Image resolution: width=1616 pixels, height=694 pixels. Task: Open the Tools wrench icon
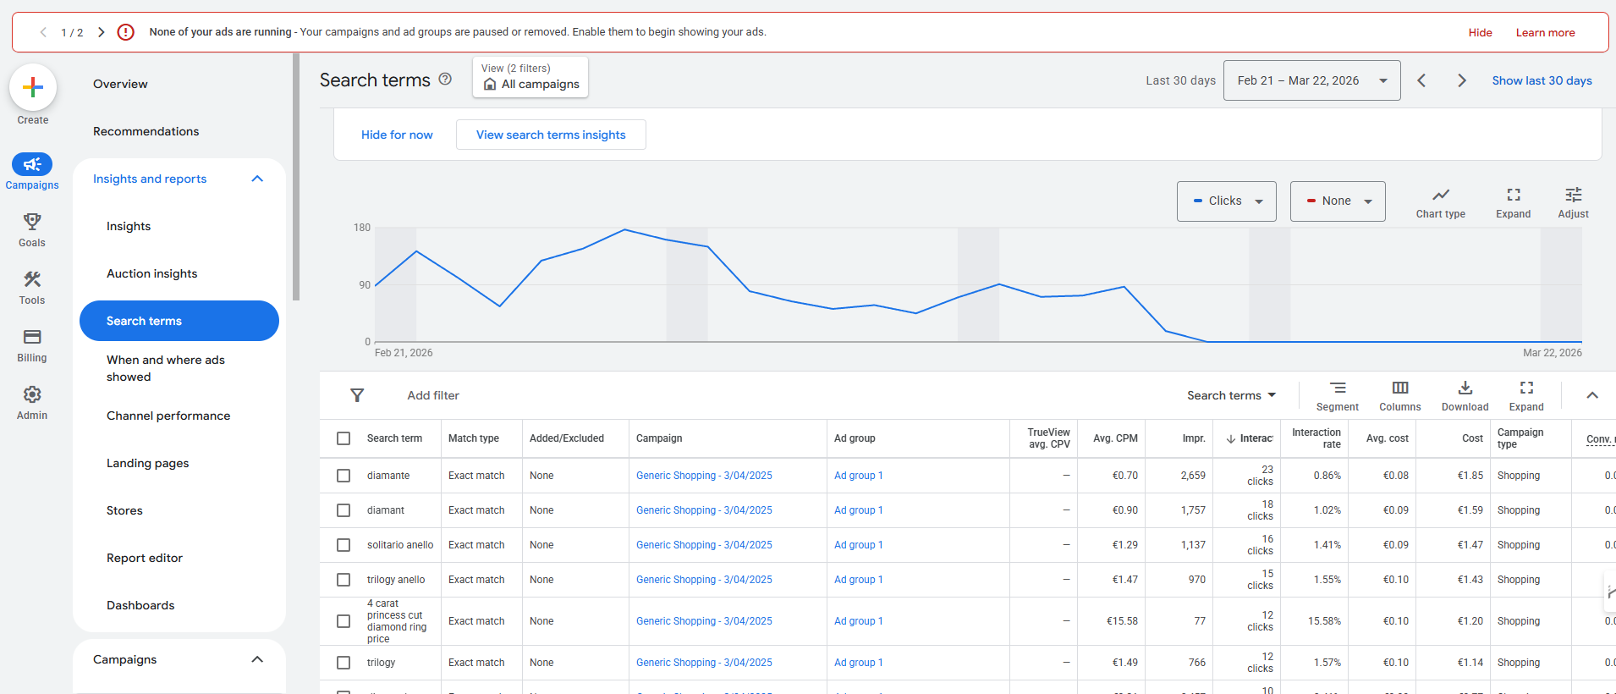(x=32, y=279)
